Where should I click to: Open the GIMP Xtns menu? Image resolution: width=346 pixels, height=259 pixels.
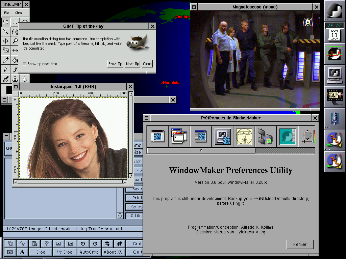18,13
